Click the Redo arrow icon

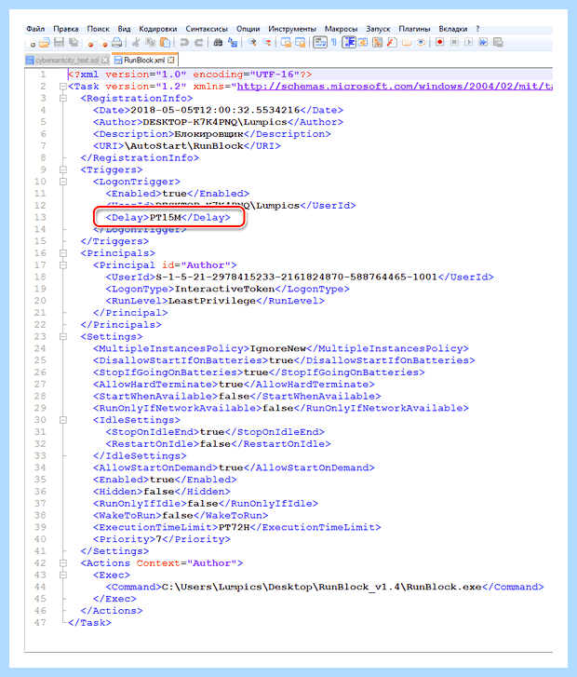[198, 42]
